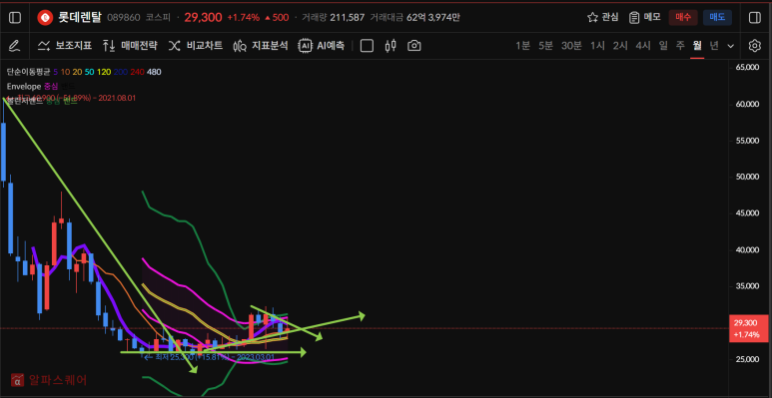Click the Lotte Rental red logo icon

[45, 18]
